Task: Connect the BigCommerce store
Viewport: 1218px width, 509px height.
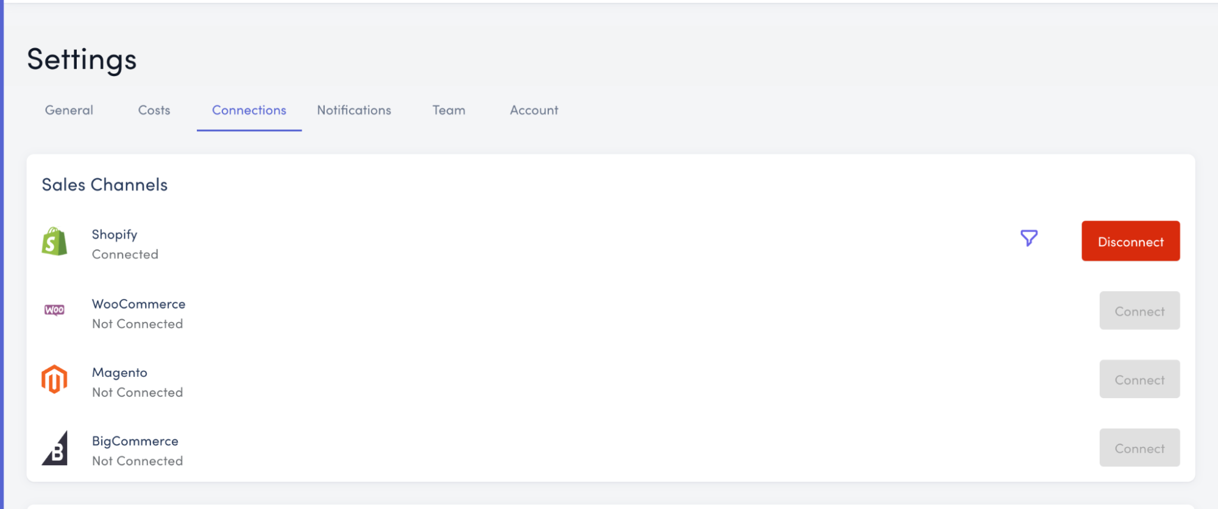Action: (x=1139, y=448)
